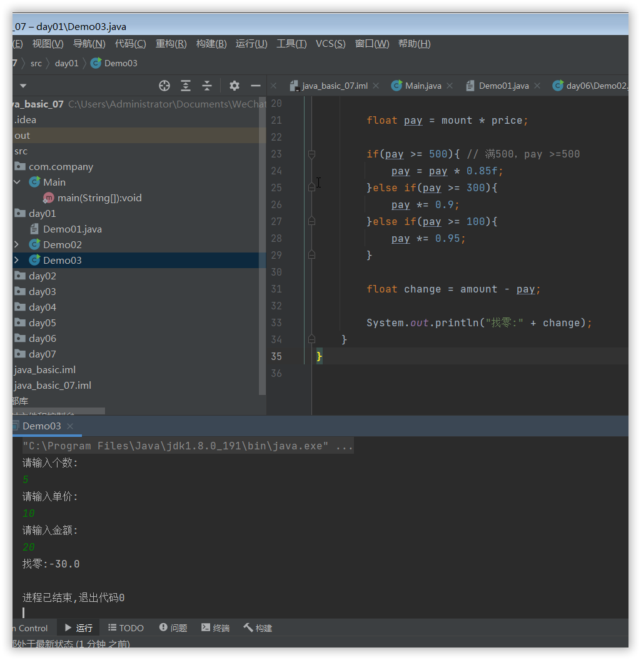The image size is (641, 660).
Task: Open the 帮助(H) menu
Action: coord(415,44)
